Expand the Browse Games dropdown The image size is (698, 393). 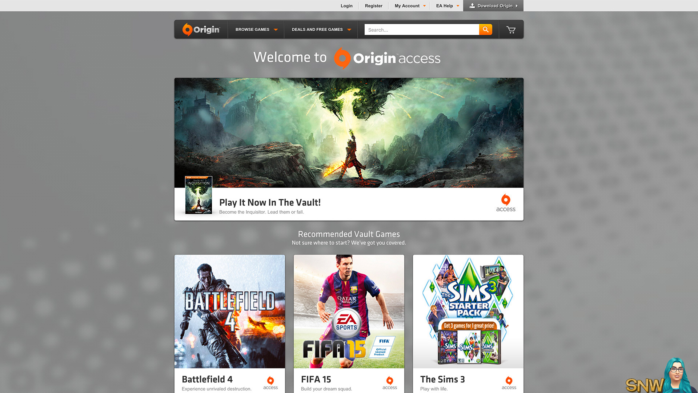[256, 29]
